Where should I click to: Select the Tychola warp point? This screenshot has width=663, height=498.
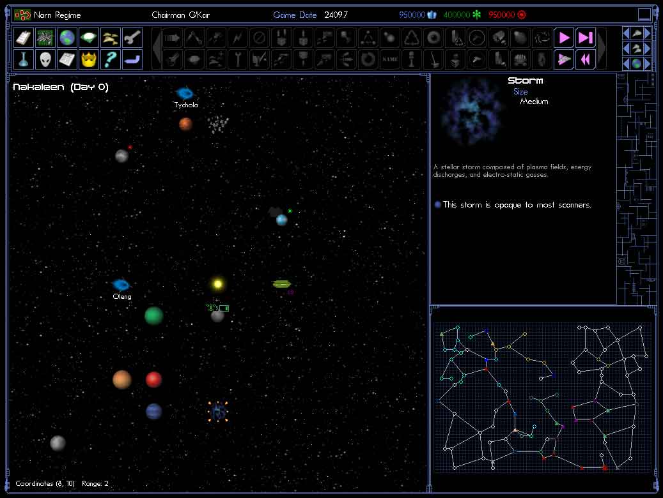185,93
